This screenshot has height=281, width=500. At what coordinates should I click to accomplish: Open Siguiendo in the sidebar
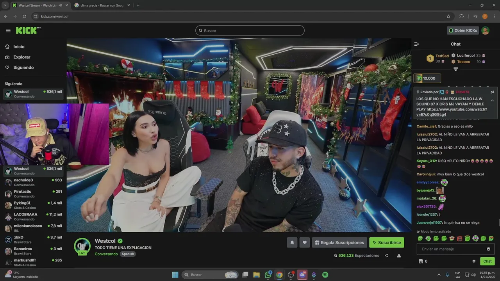pos(23,68)
